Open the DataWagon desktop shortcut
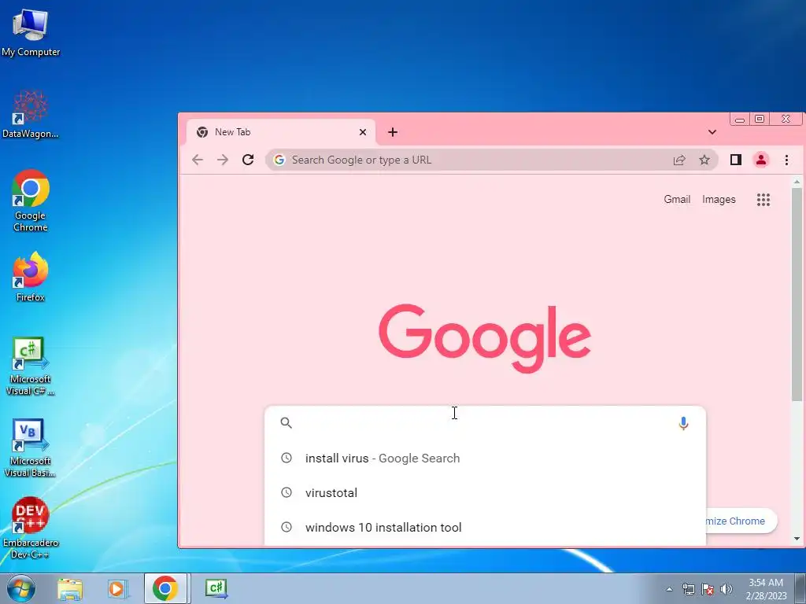This screenshot has width=806, height=604. click(31, 115)
